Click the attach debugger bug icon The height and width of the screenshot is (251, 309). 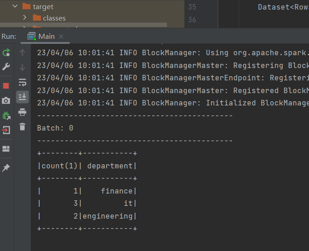tap(6, 115)
